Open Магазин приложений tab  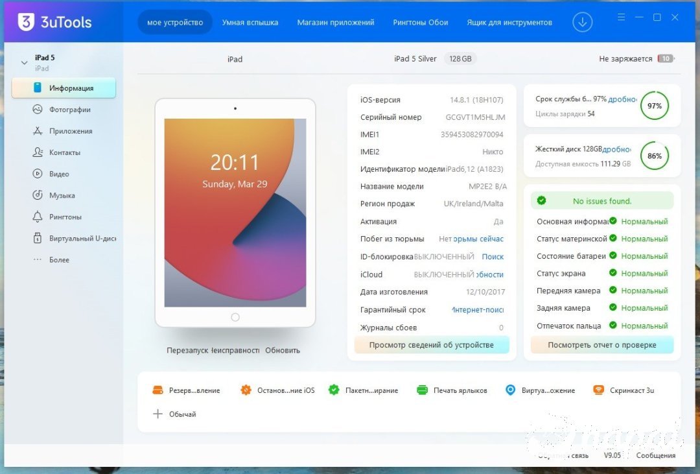[336, 22]
